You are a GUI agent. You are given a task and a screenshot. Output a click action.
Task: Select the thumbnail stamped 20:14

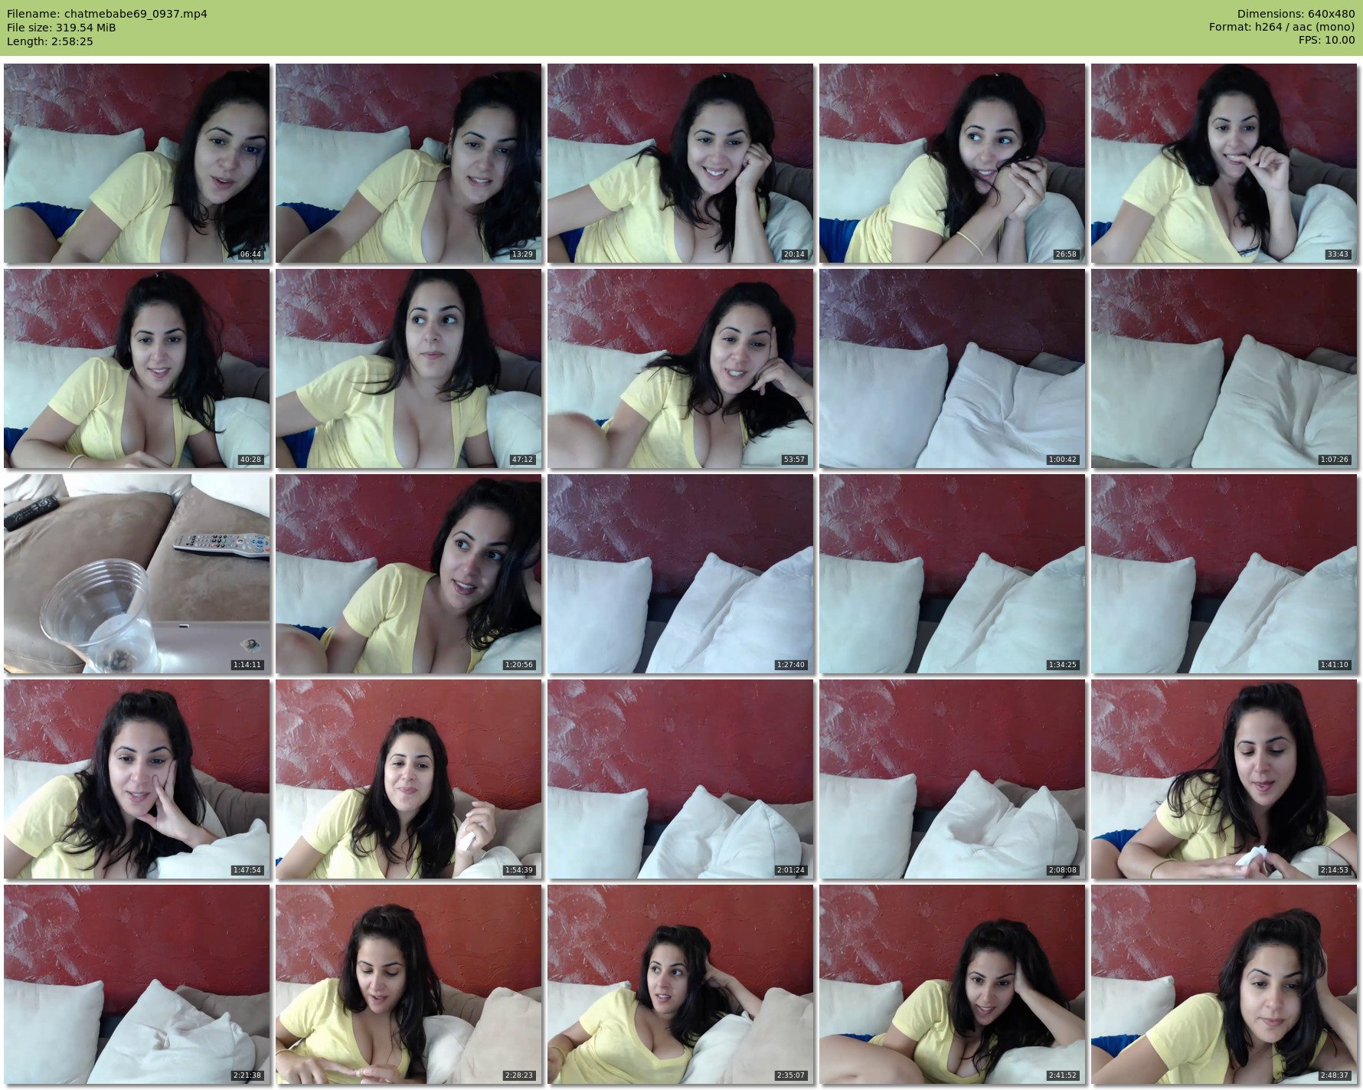(680, 163)
